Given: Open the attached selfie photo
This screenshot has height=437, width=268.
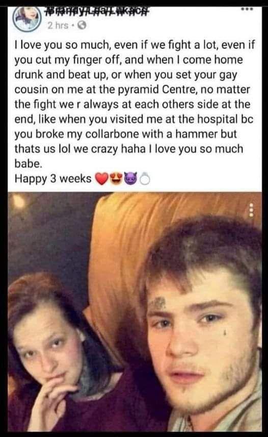Looking at the screenshot, I should pyautogui.click(x=135, y=311).
